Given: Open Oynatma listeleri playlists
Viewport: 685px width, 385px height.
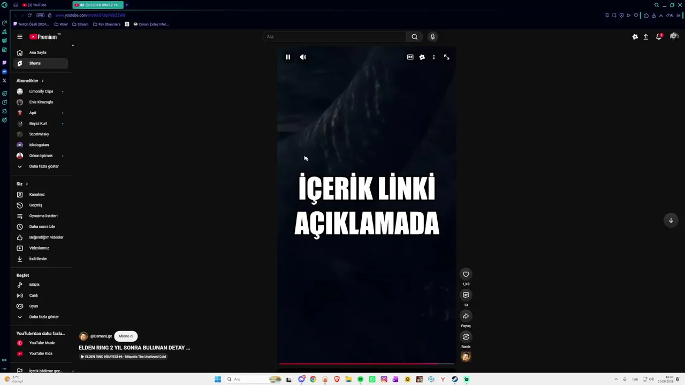Looking at the screenshot, I should (x=42, y=216).
